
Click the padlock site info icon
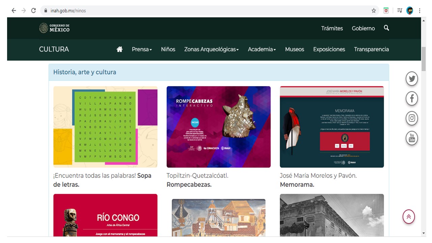(46, 10)
